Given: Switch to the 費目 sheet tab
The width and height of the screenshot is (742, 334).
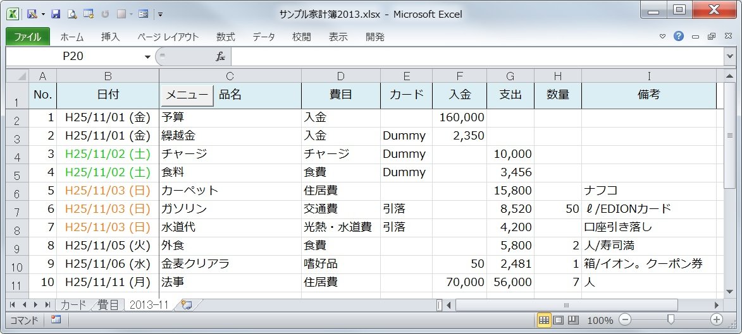Looking at the screenshot, I should [108, 305].
